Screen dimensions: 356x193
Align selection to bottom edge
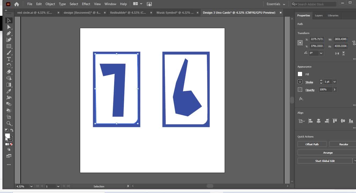pos(351,121)
